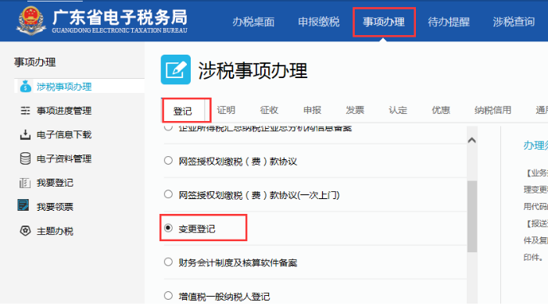Select 财务会计制度及核算软件备案 radio button
Screen dimensions: 548x306
[x=168, y=262]
